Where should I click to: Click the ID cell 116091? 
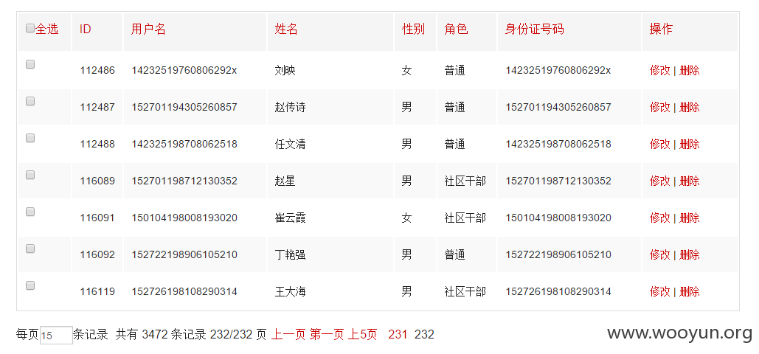pyautogui.click(x=97, y=218)
